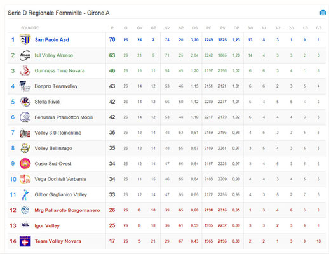Click the Team Volley Novara team logo

pyautogui.click(x=25, y=241)
